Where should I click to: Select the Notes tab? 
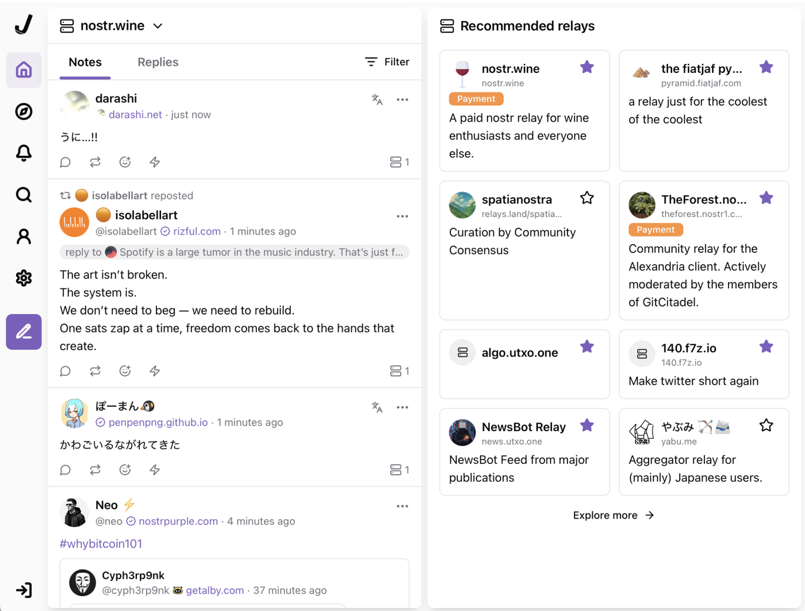85,62
